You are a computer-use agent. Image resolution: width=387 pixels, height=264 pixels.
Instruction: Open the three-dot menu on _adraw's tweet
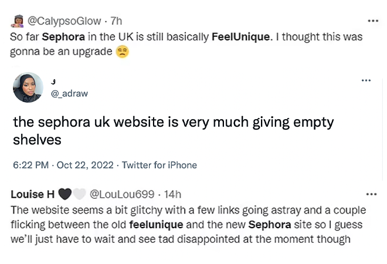click(x=366, y=80)
